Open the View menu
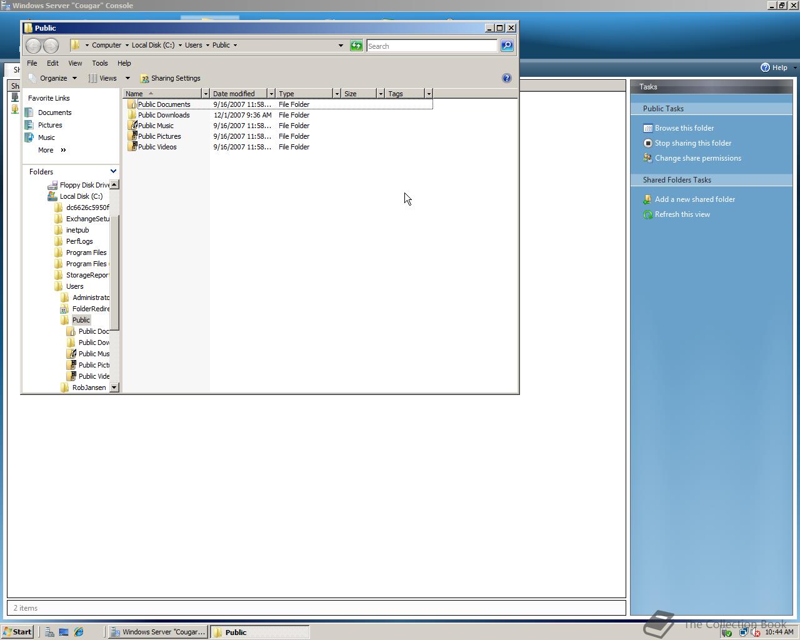The width and height of the screenshot is (800, 640). click(x=75, y=63)
